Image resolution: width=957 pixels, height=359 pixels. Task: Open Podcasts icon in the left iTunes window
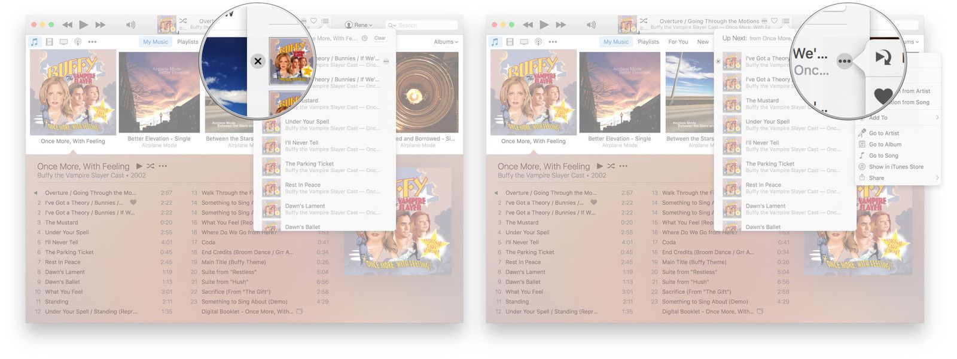pyautogui.click(x=78, y=42)
